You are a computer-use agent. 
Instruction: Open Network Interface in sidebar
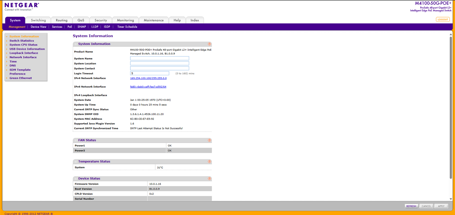click(23, 57)
